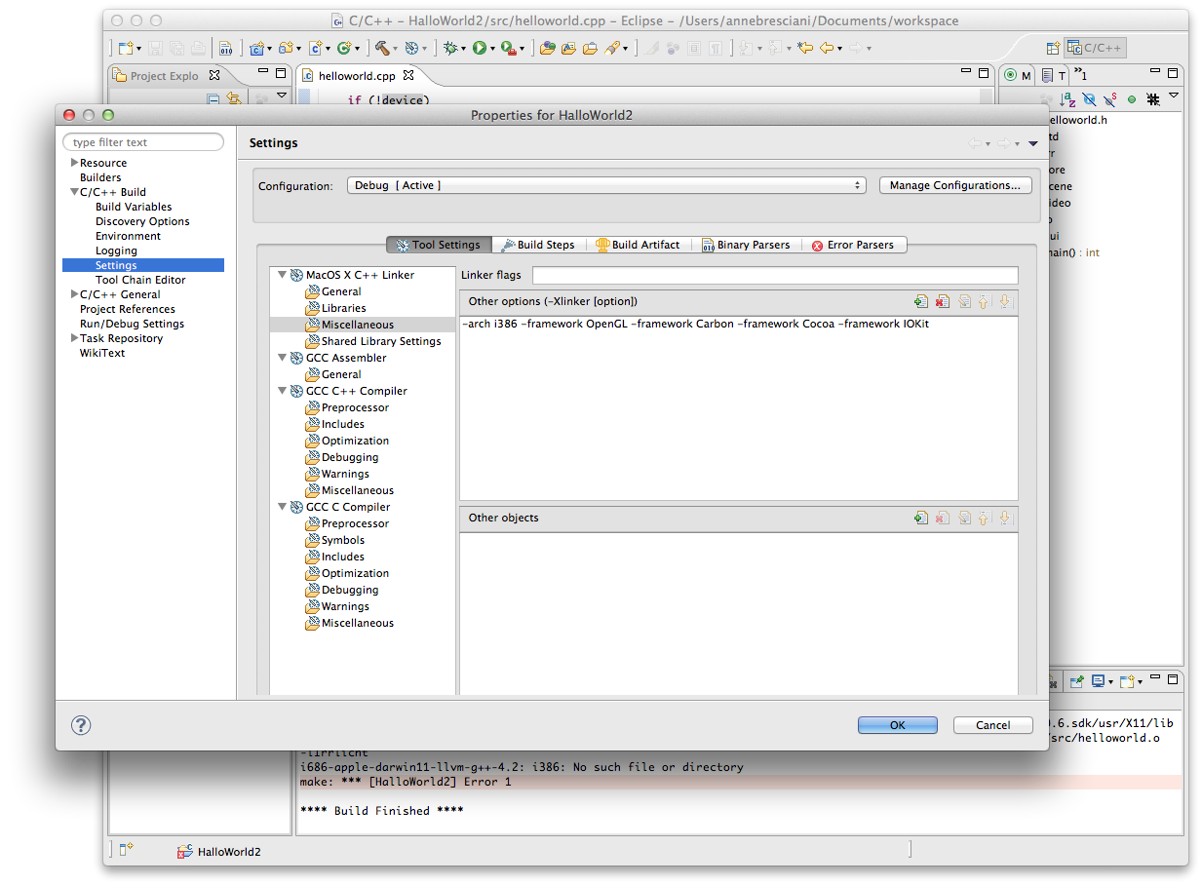Expand the Resource node in properties tree
1202x885 pixels.
(74, 163)
